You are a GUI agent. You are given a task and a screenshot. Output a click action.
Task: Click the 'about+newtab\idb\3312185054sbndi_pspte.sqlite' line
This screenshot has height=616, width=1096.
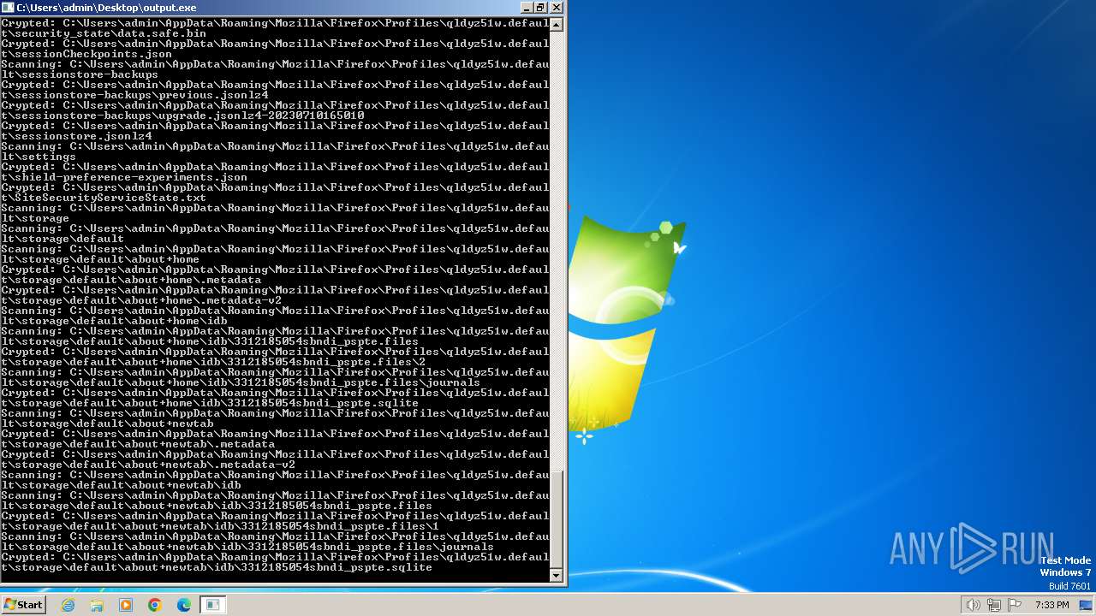click(217, 567)
